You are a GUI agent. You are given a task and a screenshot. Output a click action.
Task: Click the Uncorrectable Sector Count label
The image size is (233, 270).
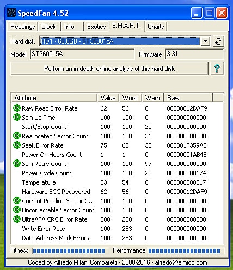(58, 210)
